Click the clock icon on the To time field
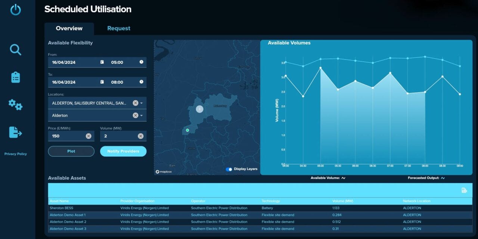 coord(141,82)
